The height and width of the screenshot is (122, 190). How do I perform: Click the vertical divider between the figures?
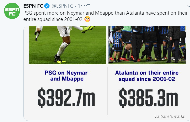pos(107,91)
